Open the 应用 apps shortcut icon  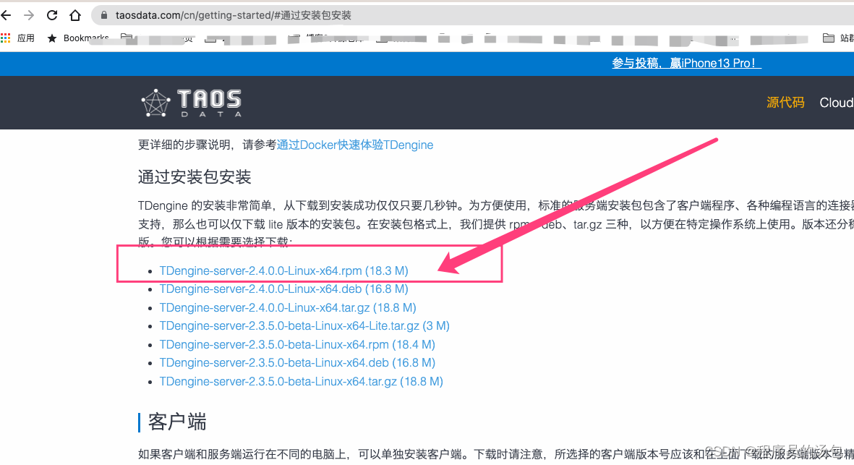click(x=8, y=38)
